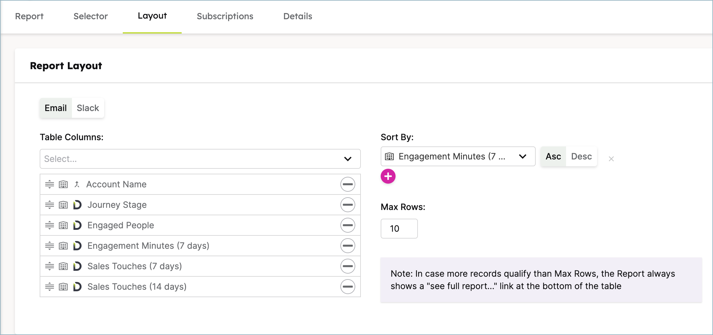Open the Report tab
This screenshot has height=335, width=713.
click(x=29, y=16)
